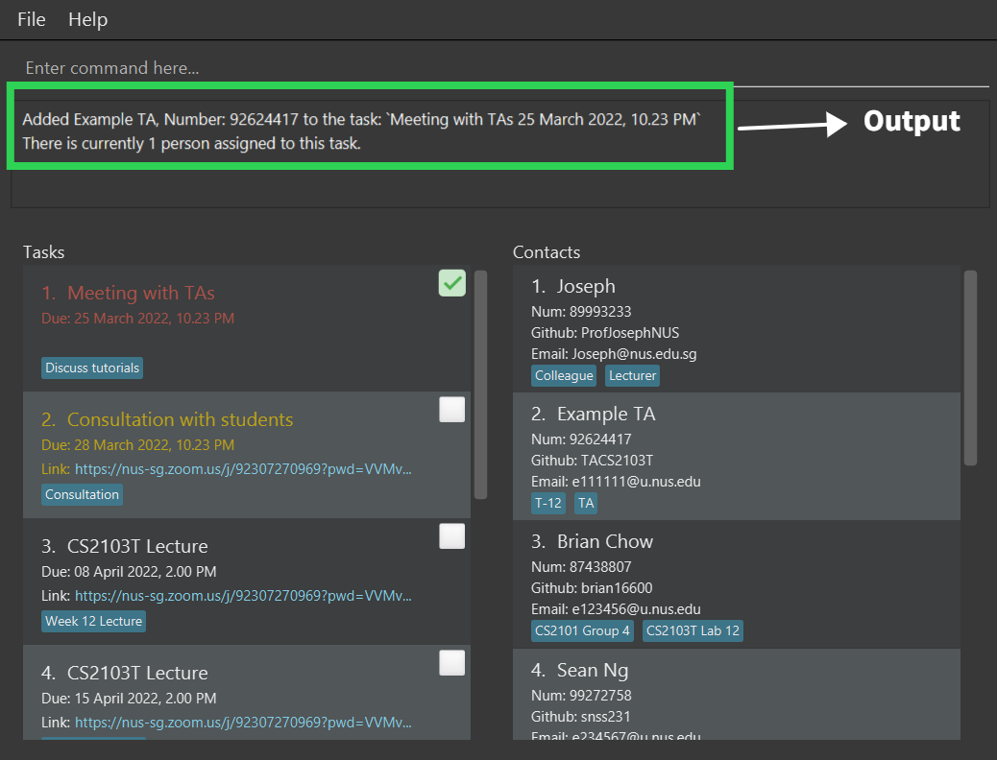Click Email: e123456@u.nus.edu line

coord(616,609)
